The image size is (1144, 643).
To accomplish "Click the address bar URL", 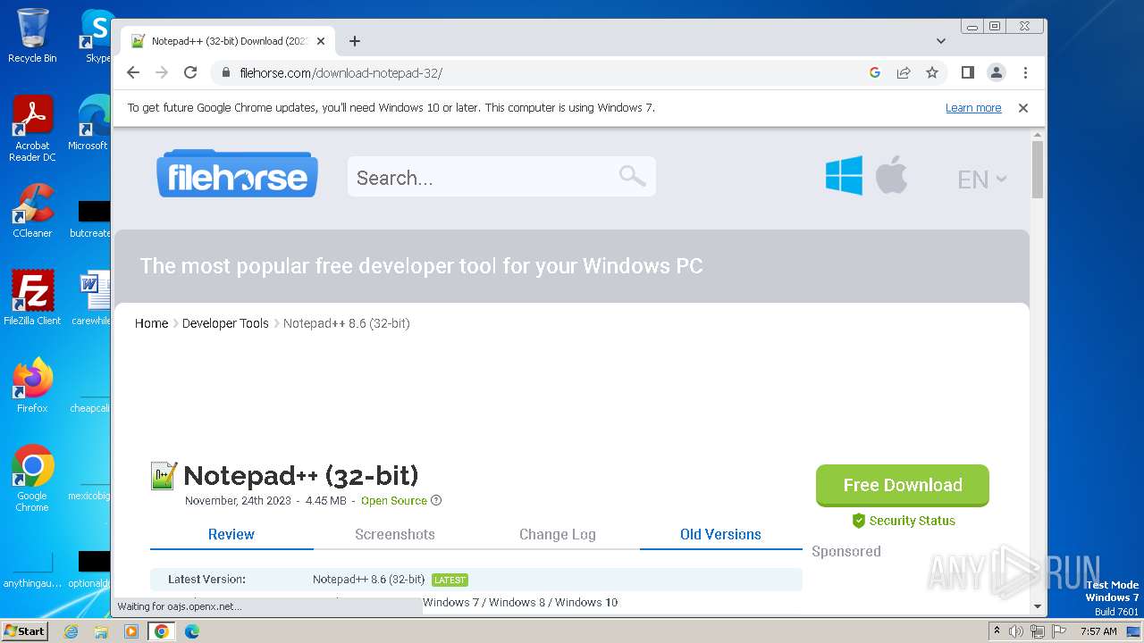I will coord(341,72).
